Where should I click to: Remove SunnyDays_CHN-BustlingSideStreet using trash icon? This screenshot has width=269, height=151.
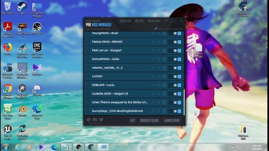point(164,111)
